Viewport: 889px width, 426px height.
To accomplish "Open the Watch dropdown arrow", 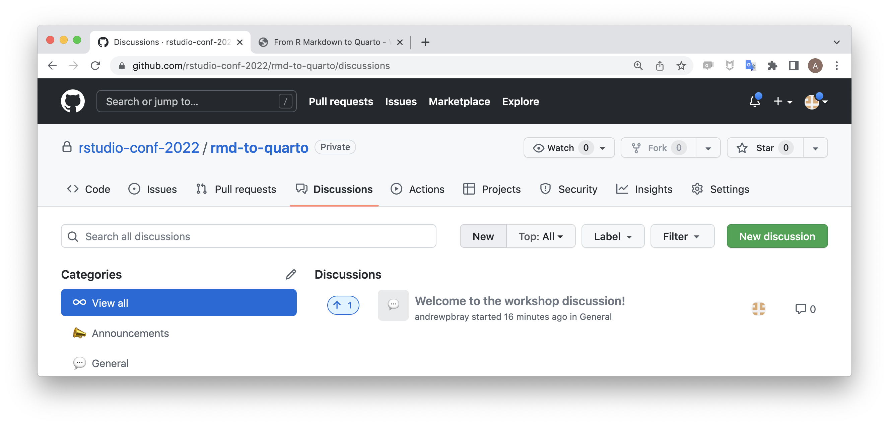I will pyautogui.click(x=602, y=148).
